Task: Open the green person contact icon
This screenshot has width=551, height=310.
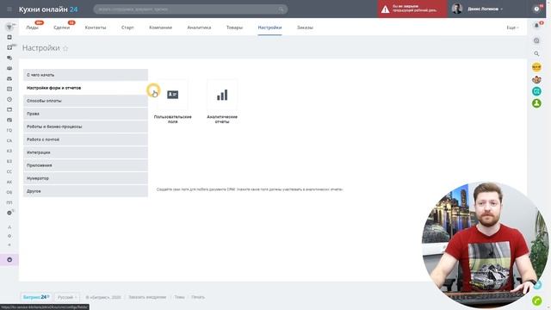Action: pos(536,103)
